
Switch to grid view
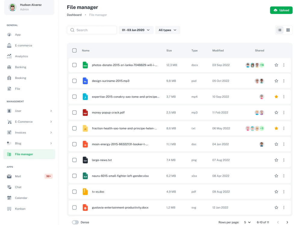[x=288, y=30]
